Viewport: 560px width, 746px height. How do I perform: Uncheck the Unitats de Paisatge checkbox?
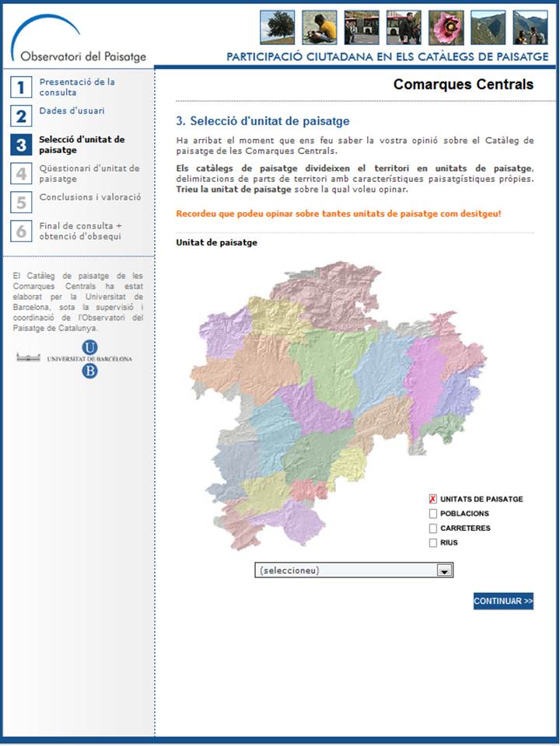(433, 499)
